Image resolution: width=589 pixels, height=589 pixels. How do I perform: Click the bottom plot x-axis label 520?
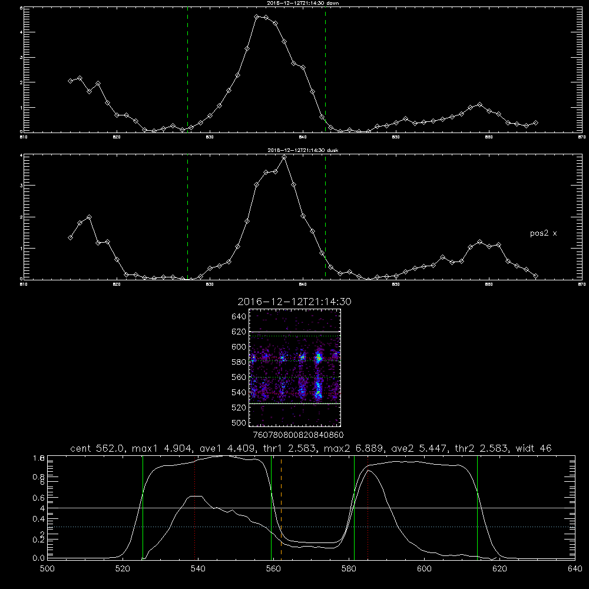(123, 569)
